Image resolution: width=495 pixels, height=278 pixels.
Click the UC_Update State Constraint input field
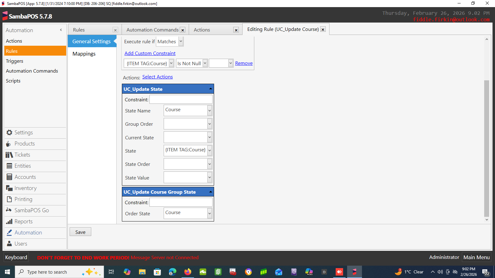(181, 99)
